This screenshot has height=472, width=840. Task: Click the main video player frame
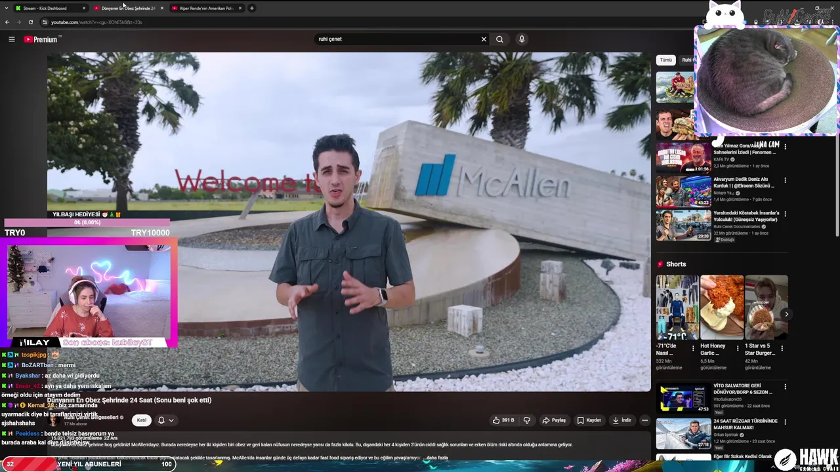349,222
